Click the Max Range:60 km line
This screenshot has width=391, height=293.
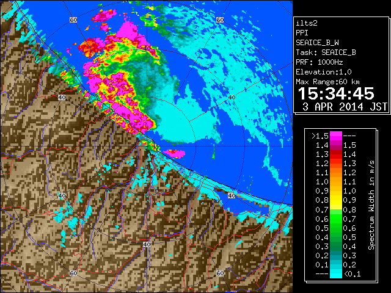coord(327,82)
